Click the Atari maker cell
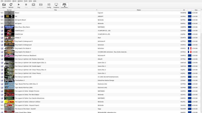Screen dimensions: 202x113 (x=99, y=38)
